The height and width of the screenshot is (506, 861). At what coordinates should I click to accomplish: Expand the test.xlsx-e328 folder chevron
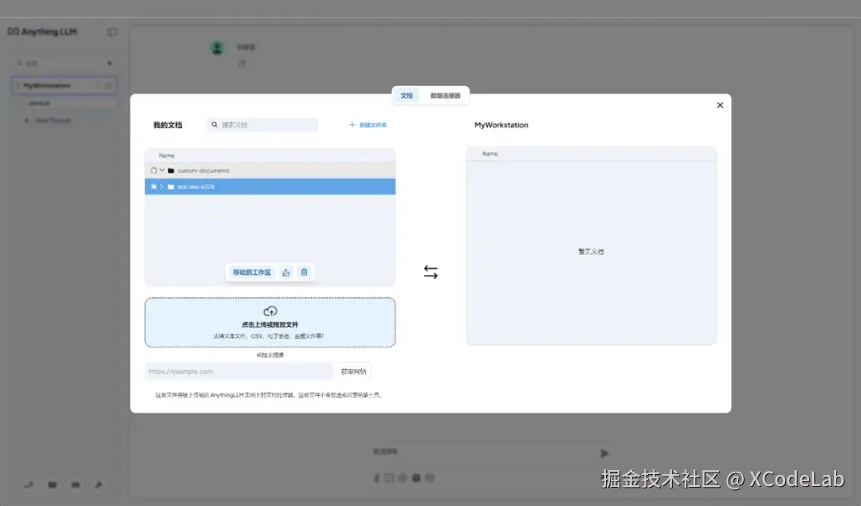(161, 186)
